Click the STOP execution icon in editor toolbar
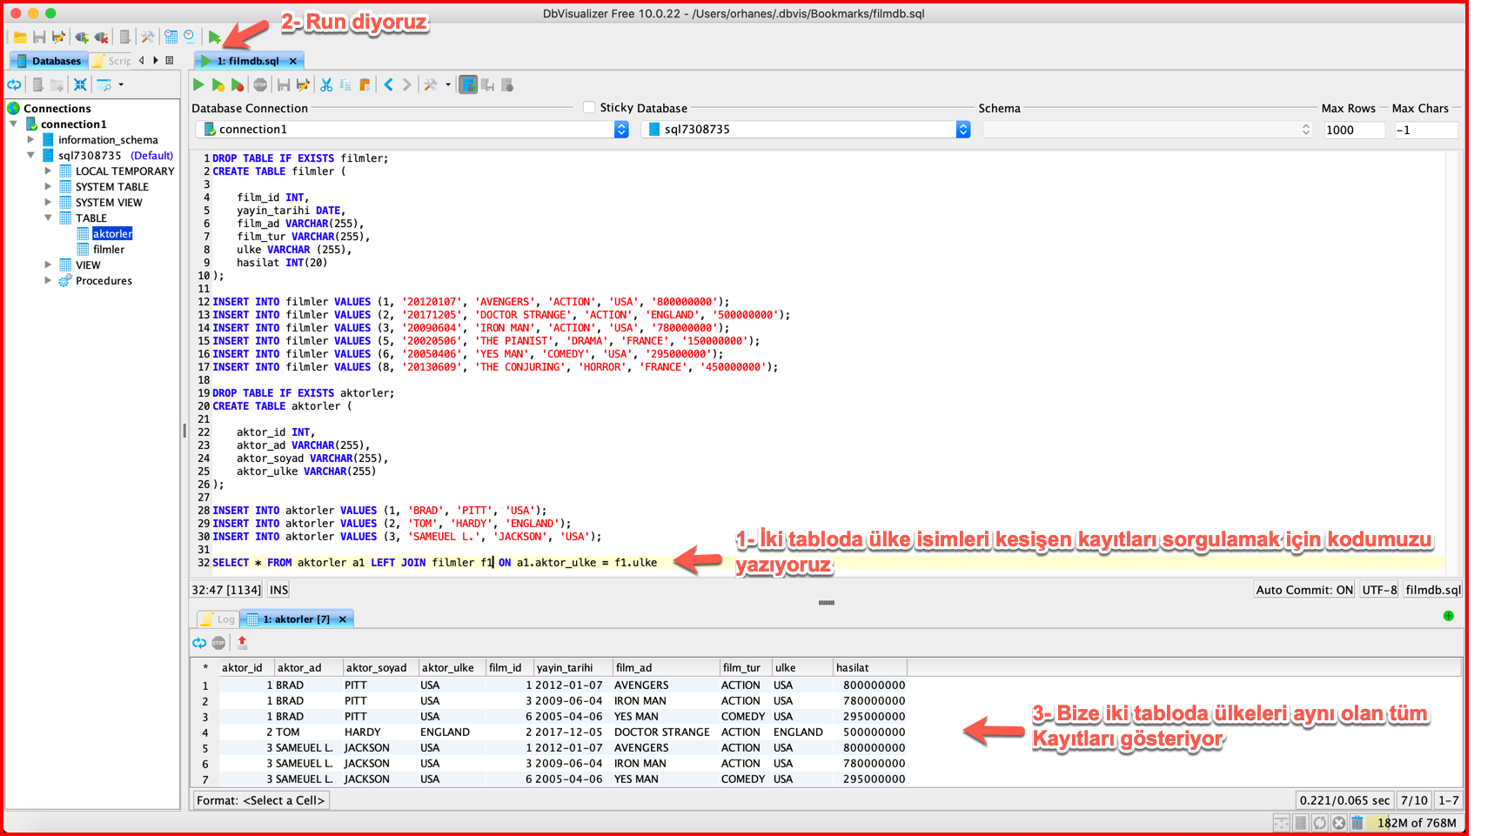This screenshot has width=1501, height=836. coord(260,85)
